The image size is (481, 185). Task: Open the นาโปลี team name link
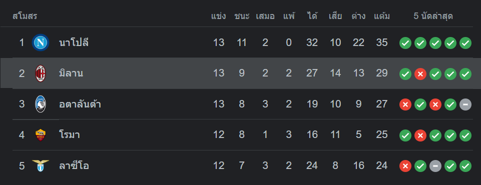(74, 42)
